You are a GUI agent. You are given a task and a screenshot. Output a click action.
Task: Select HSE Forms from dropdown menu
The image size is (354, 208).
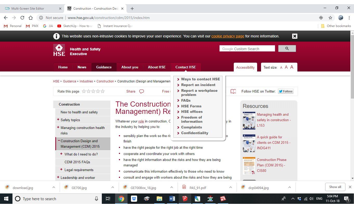click(x=191, y=106)
